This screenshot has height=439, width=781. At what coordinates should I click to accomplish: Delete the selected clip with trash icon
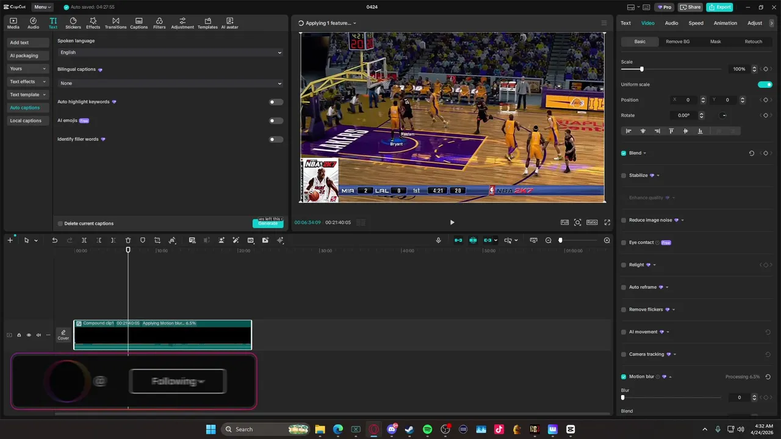click(x=128, y=240)
